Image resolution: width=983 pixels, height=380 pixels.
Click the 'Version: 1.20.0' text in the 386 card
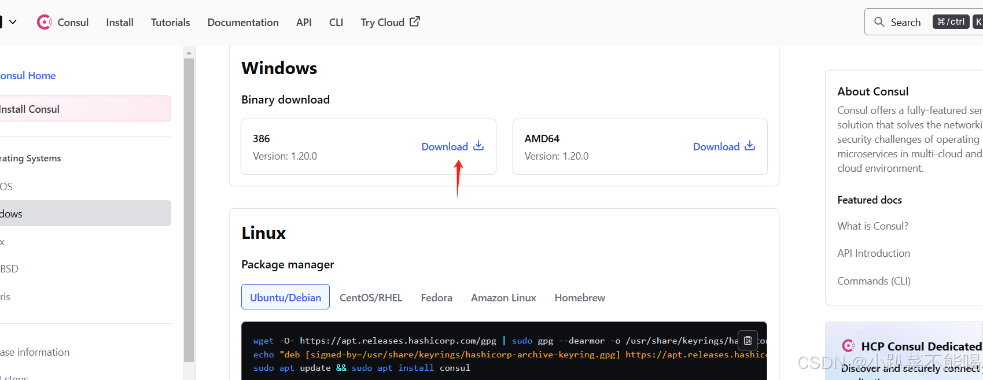(x=285, y=156)
